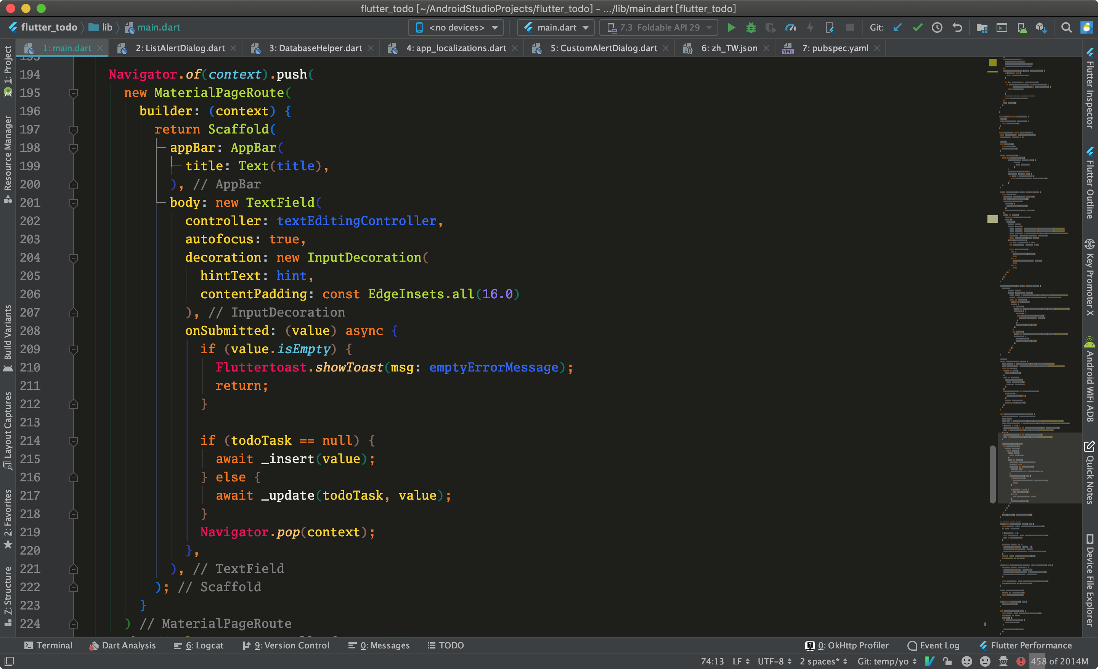Open the <no devices> device selector

pyautogui.click(x=456, y=27)
